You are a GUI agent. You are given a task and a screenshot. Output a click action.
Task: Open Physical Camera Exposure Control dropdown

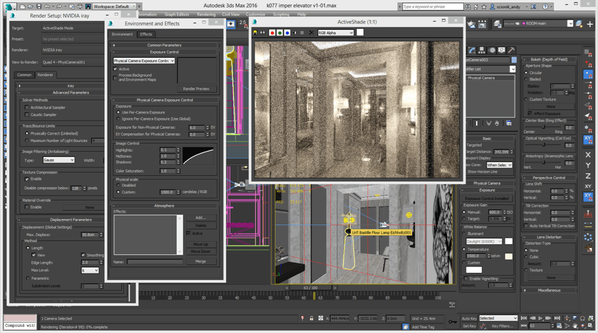pyautogui.click(x=143, y=61)
